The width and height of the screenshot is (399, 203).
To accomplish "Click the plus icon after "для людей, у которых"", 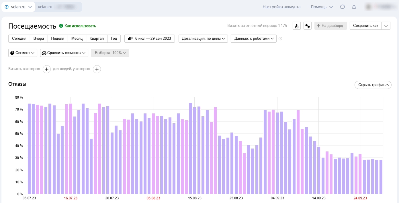I will click(97, 69).
